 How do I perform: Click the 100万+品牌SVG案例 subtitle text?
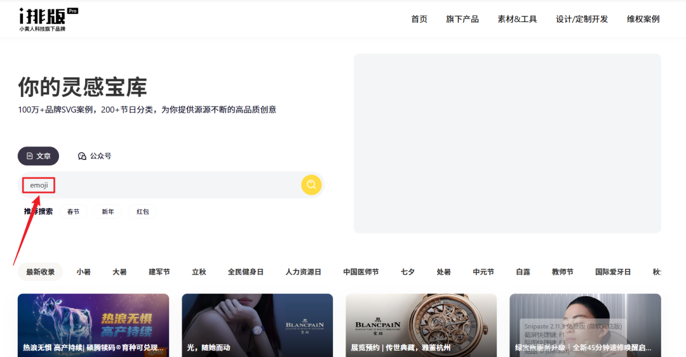[147, 110]
